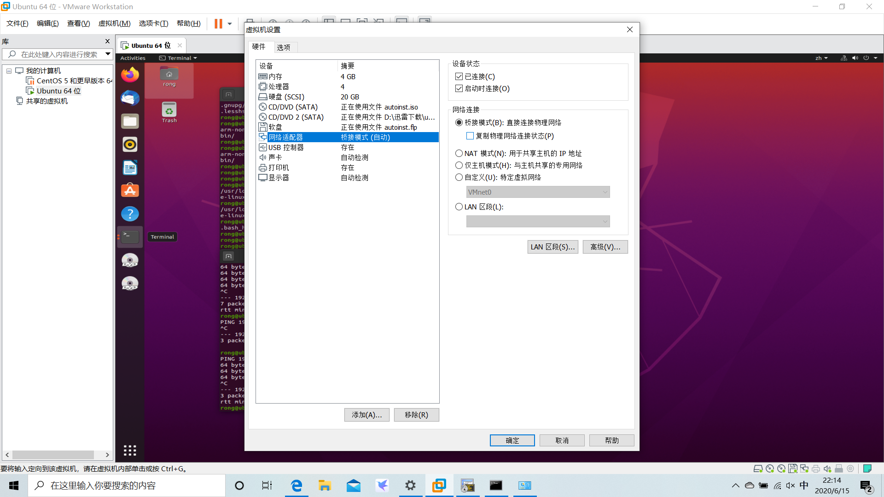Select NAT 模式(N) radio button

(459, 153)
